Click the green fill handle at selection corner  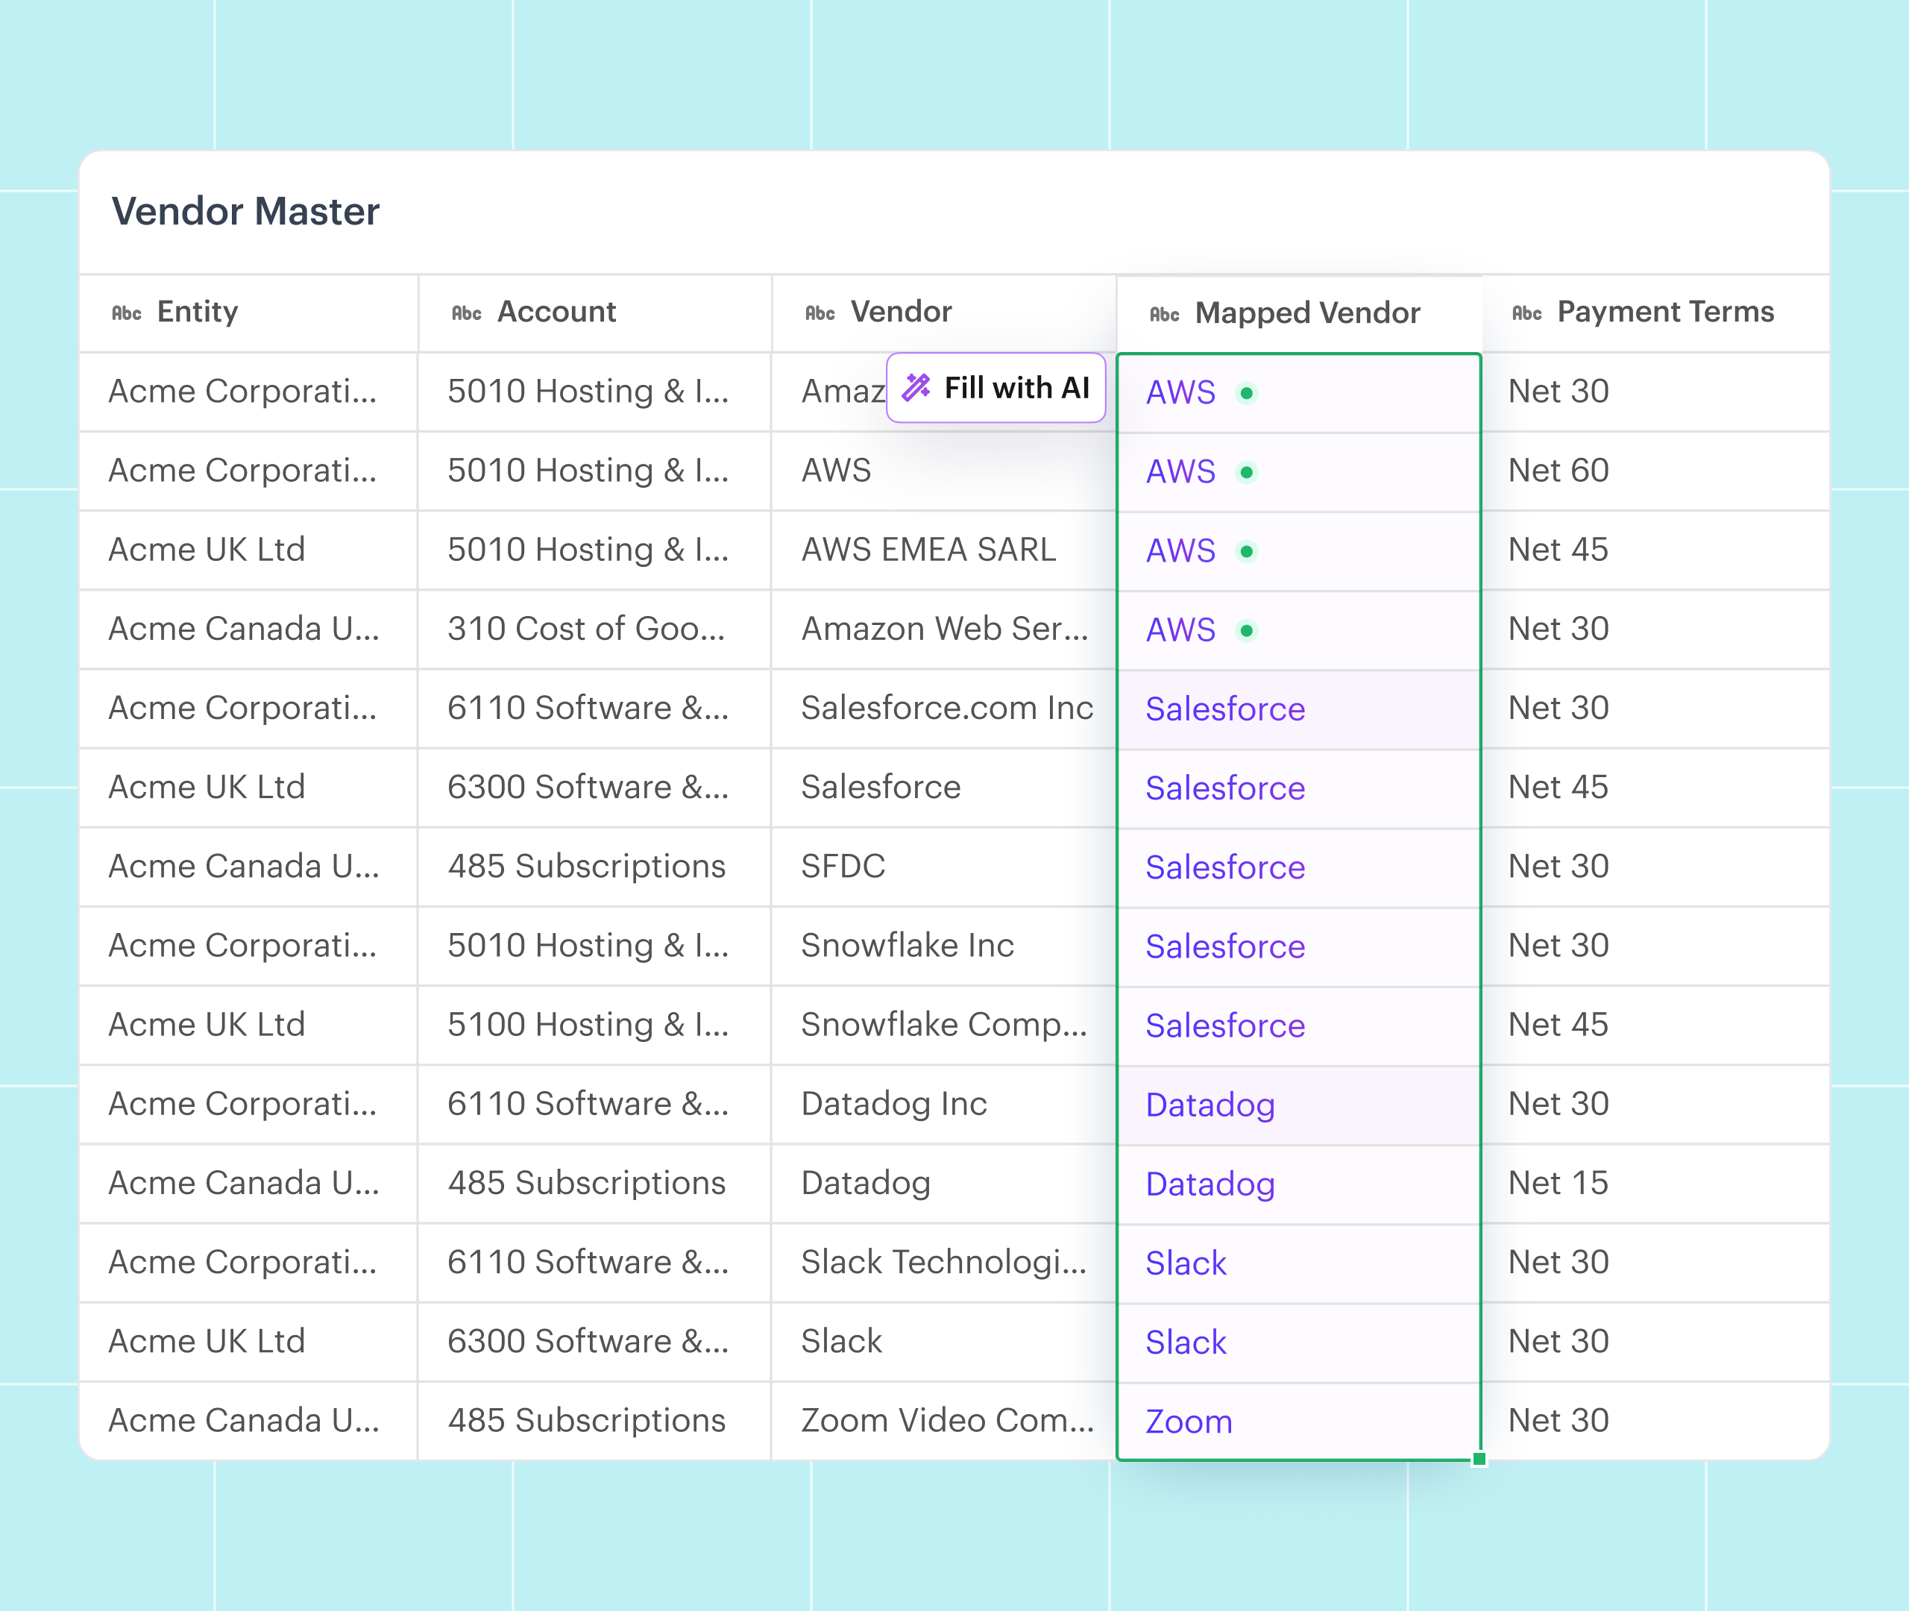pyautogui.click(x=1479, y=1460)
